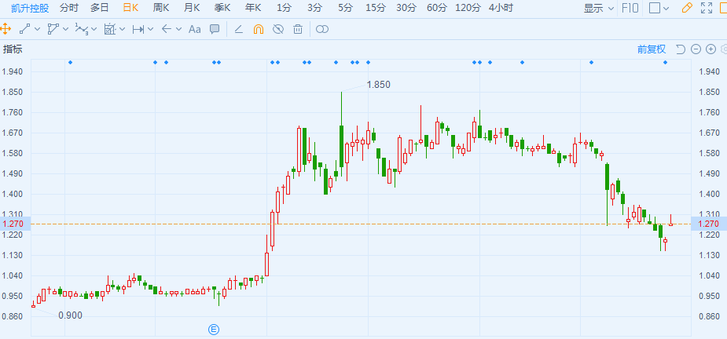727x339 pixels.
Task: Switch to 5分 five-minute chart
Action: [345, 7]
